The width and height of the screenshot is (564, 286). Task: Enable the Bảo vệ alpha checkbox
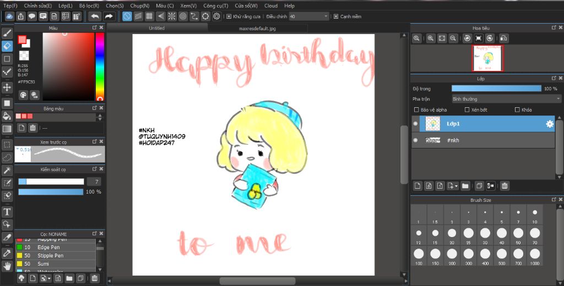[x=416, y=110]
